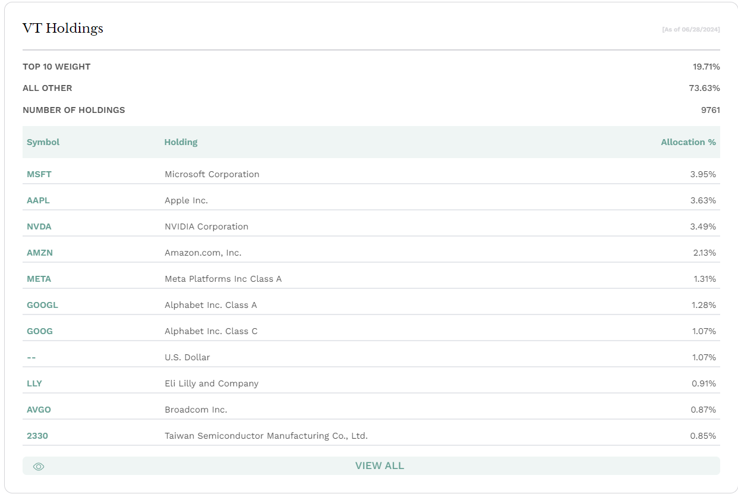Select Alphabet Inc. Class C text
This screenshot has height=494, width=738.
pyautogui.click(x=212, y=331)
